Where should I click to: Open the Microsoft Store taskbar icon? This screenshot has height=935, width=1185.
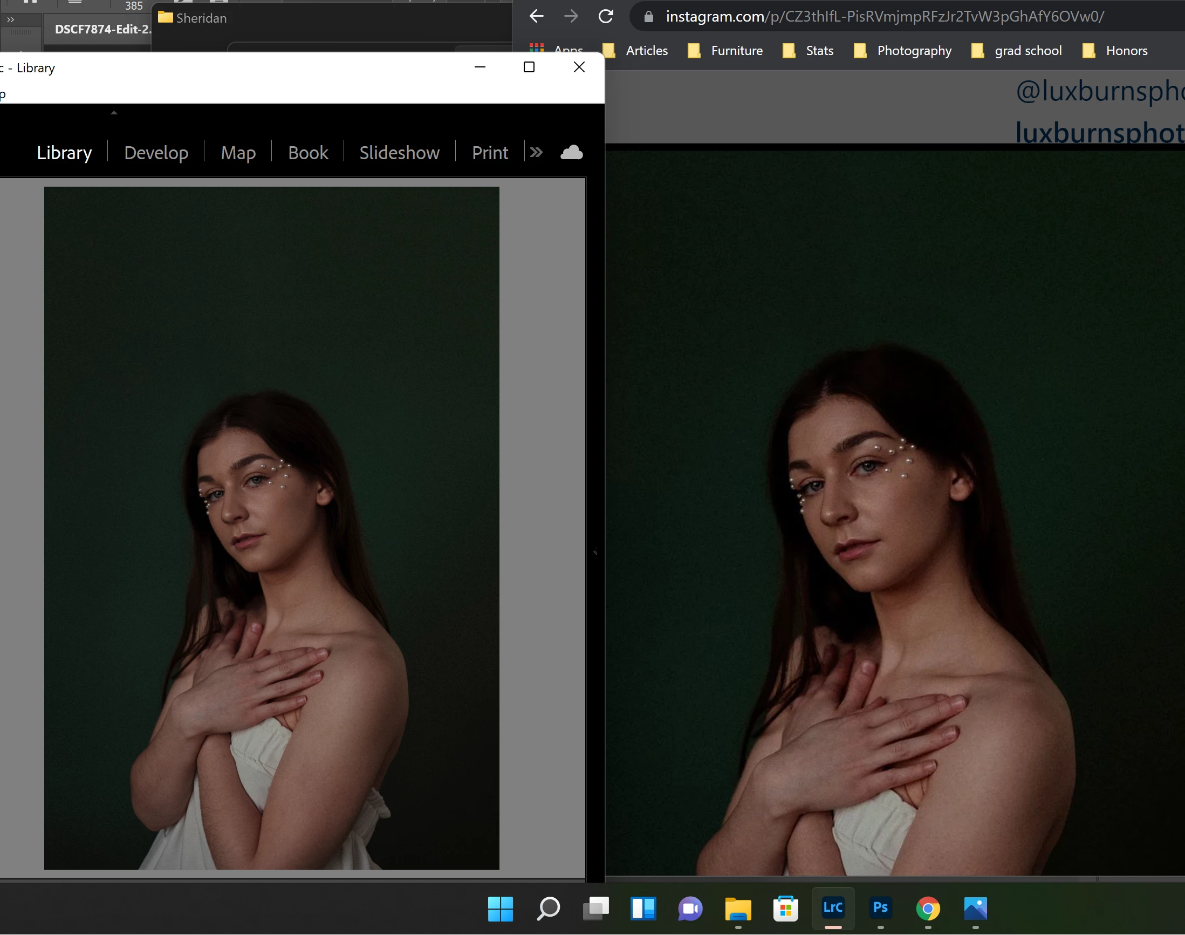[x=785, y=909]
